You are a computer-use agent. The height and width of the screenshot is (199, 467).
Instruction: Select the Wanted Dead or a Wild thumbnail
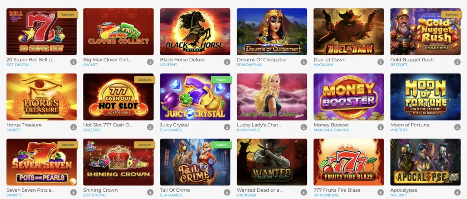pyautogui.click(x=272, y=162)
